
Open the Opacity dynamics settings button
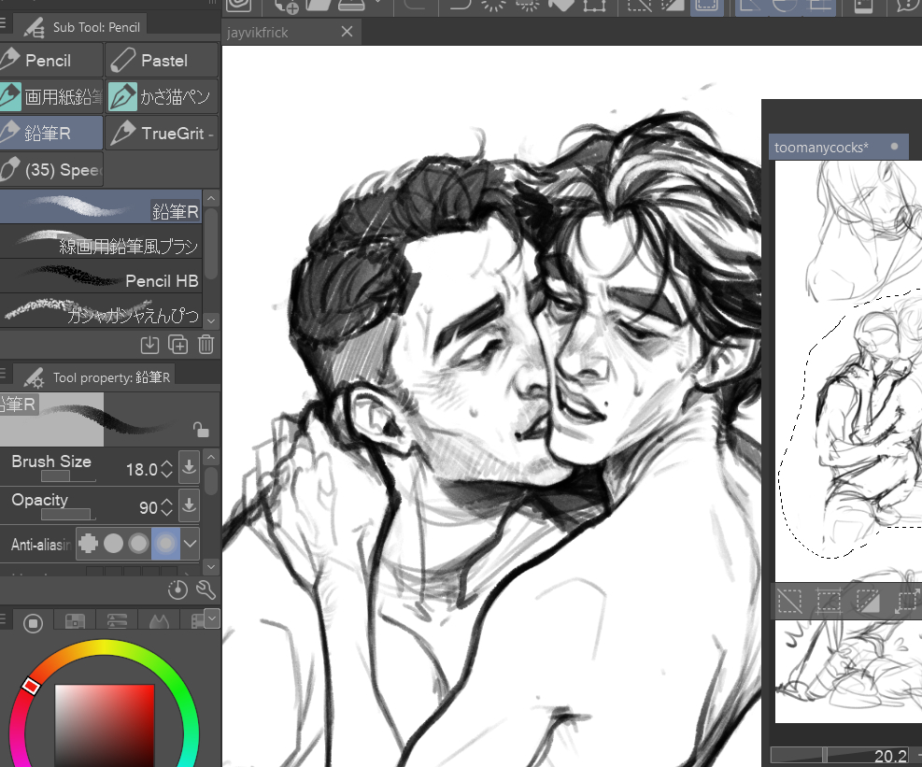(189, 505)
